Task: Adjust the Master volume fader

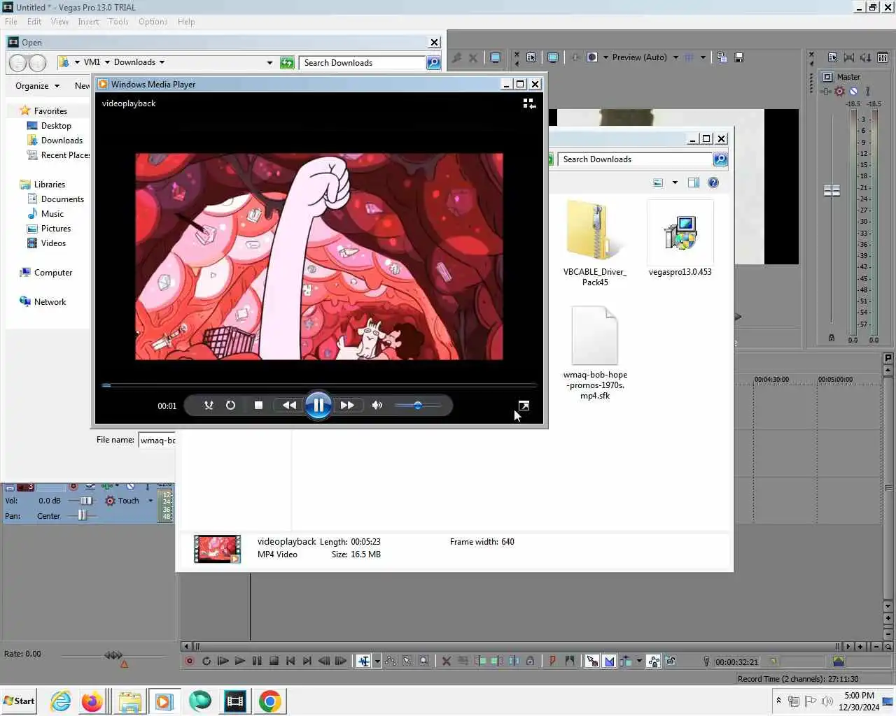Action: point(832,190)
